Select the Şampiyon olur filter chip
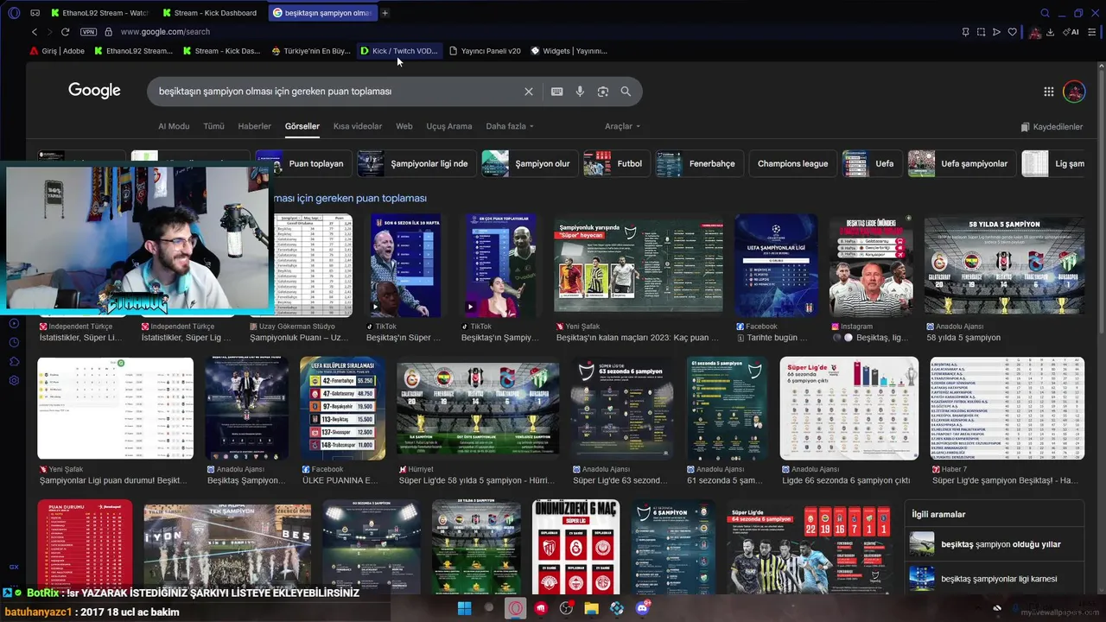 click(529, 163)
